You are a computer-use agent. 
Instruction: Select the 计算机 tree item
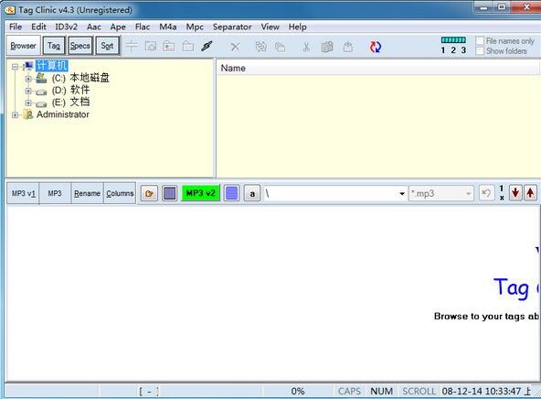pos(52,66)
